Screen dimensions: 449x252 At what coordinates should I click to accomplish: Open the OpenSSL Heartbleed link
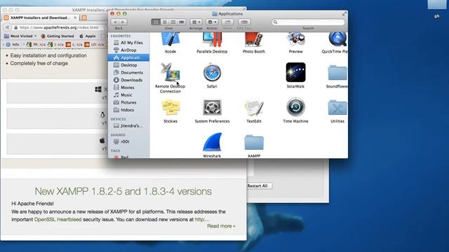coord(58,219)
